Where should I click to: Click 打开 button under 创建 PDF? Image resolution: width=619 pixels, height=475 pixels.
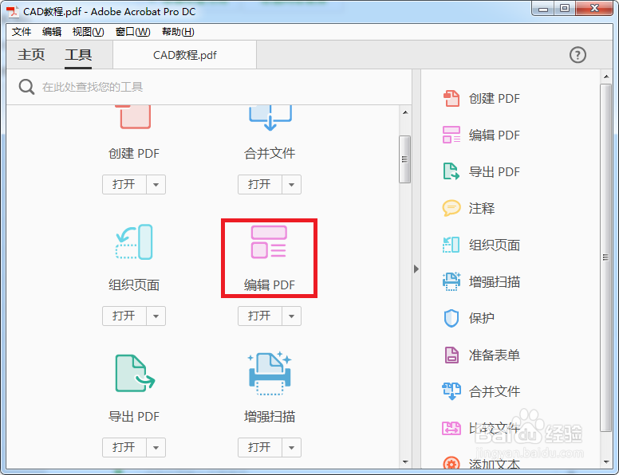click(124, 185)
